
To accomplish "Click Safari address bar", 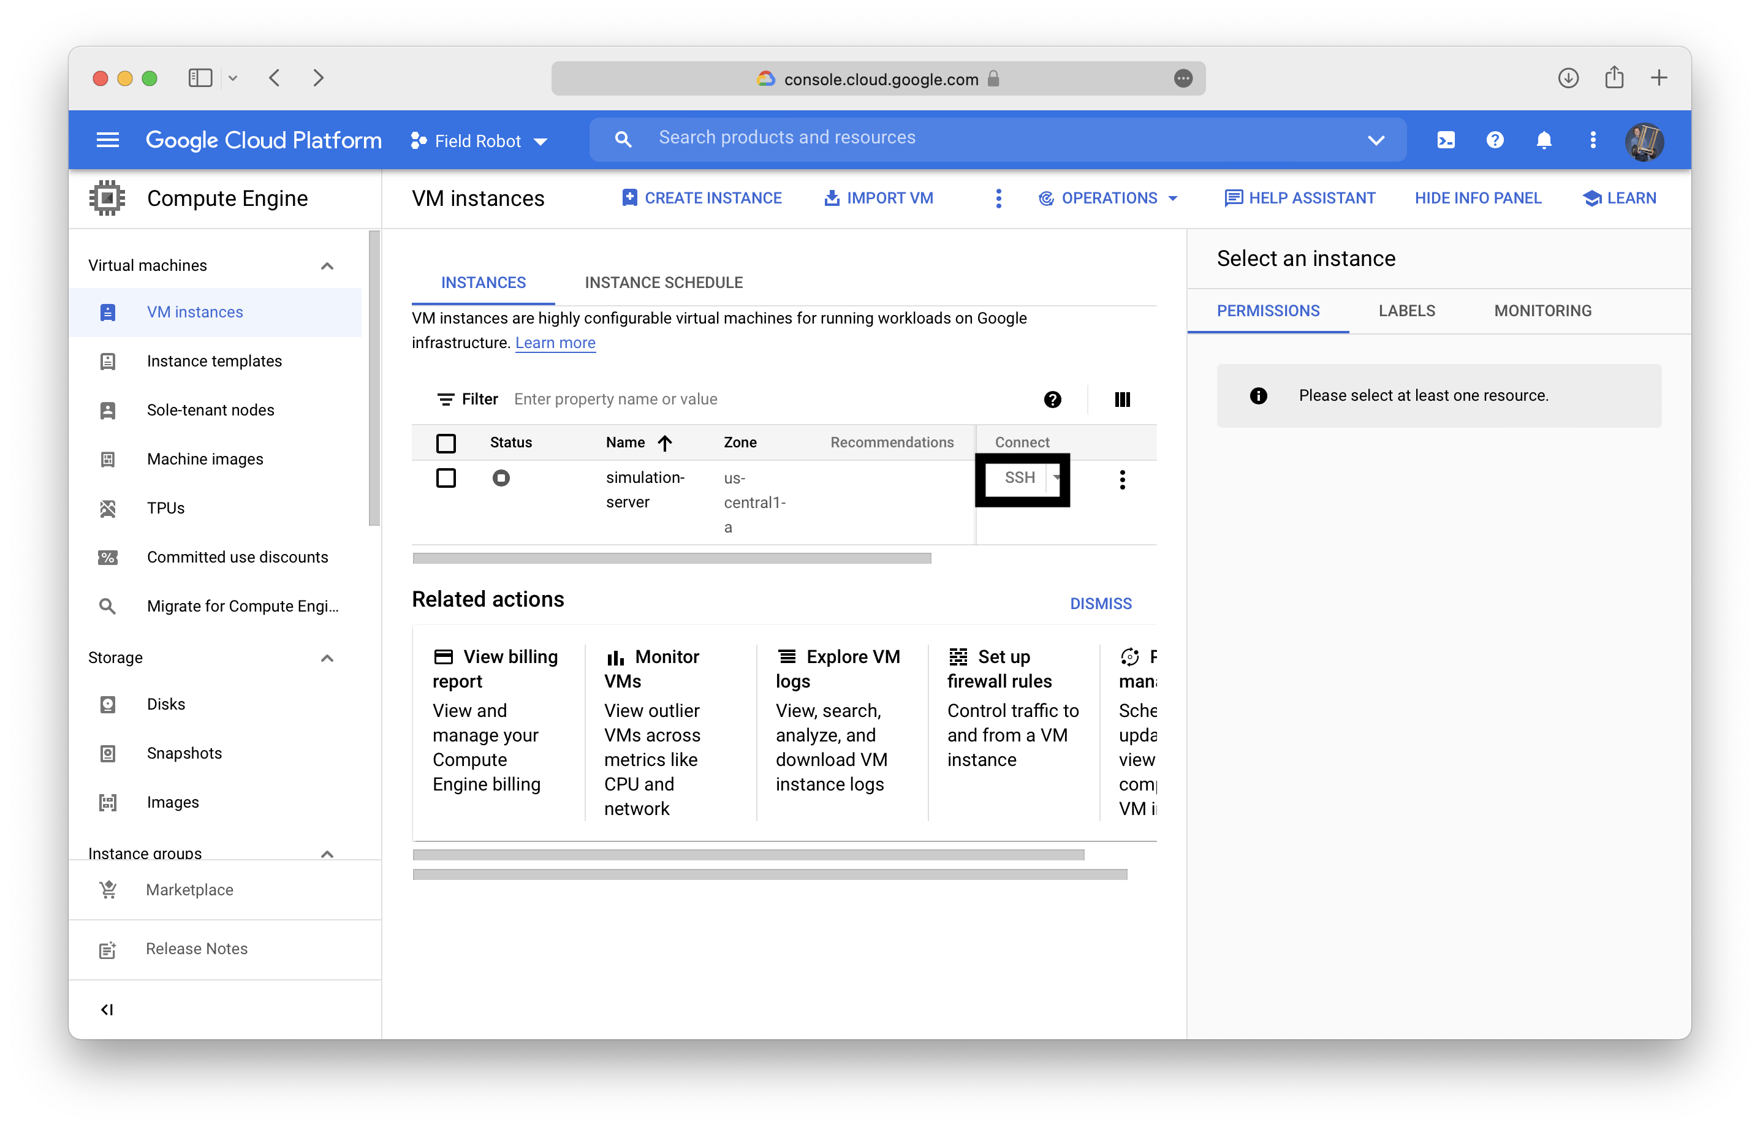I will (x=878, y=78).
